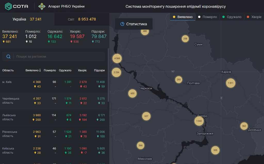Click the COTA logo icon
The height and width of the screenshot is (164, 264).
8,6
